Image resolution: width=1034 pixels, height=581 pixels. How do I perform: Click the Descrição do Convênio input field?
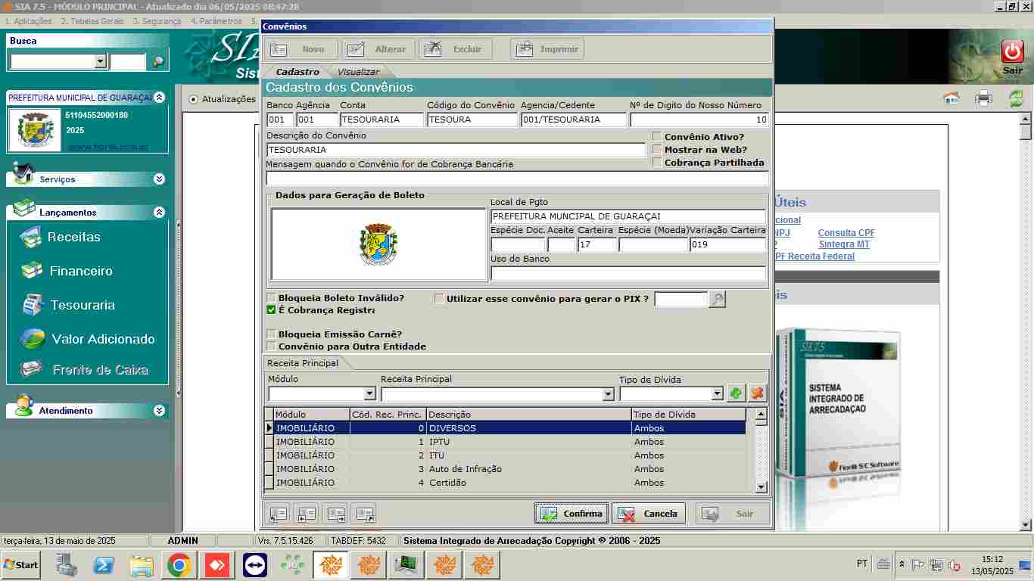click(456, 150)
